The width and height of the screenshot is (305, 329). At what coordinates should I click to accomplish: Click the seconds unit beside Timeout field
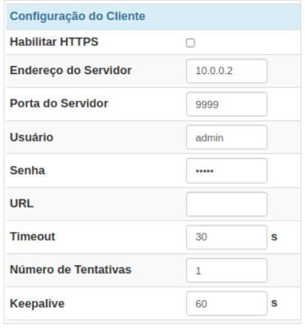point(274,237)
